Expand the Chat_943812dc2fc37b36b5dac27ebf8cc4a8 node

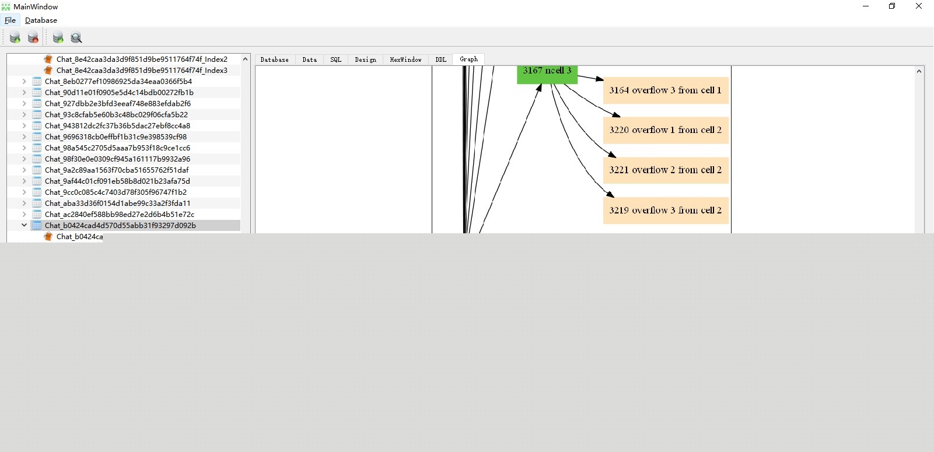24,125
